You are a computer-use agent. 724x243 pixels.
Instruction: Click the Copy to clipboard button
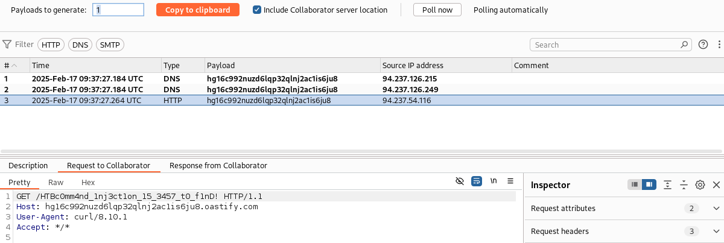pyautogui.click(x=197, y=10)
